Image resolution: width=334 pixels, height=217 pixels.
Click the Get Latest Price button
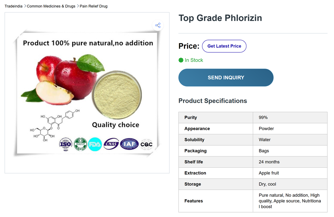[224, 46]
